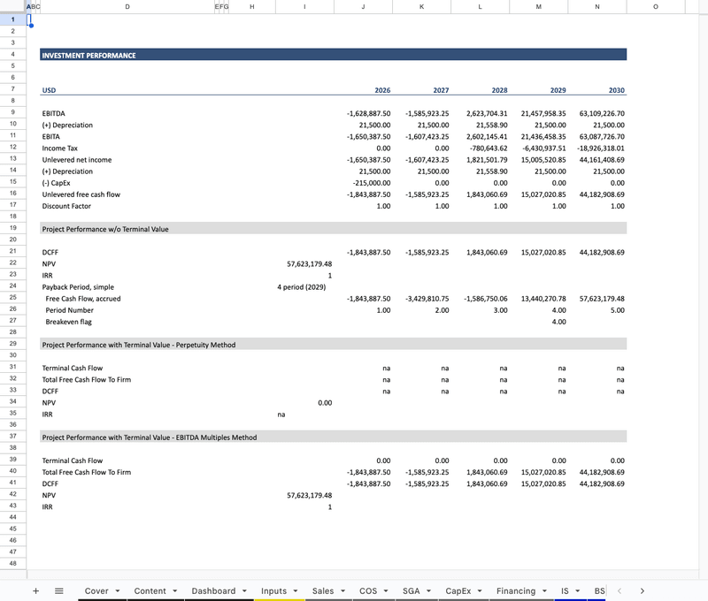708x601 pixels.
Task: Select column J header
Action: [363, 7]
